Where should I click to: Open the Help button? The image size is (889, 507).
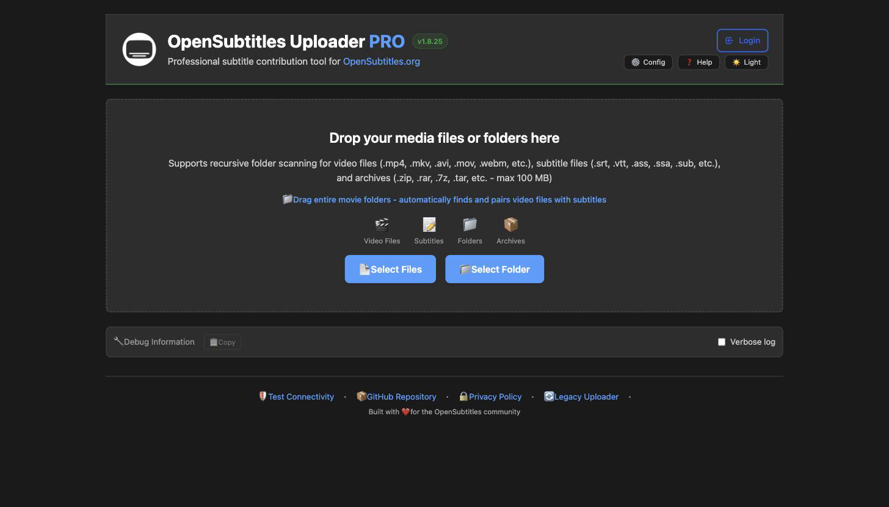pyautogui.click(x=699, y=62)
